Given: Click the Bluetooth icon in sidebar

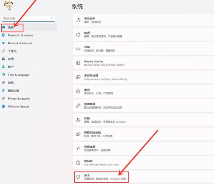Looking at the screenshot, I should tap(3, 35).
